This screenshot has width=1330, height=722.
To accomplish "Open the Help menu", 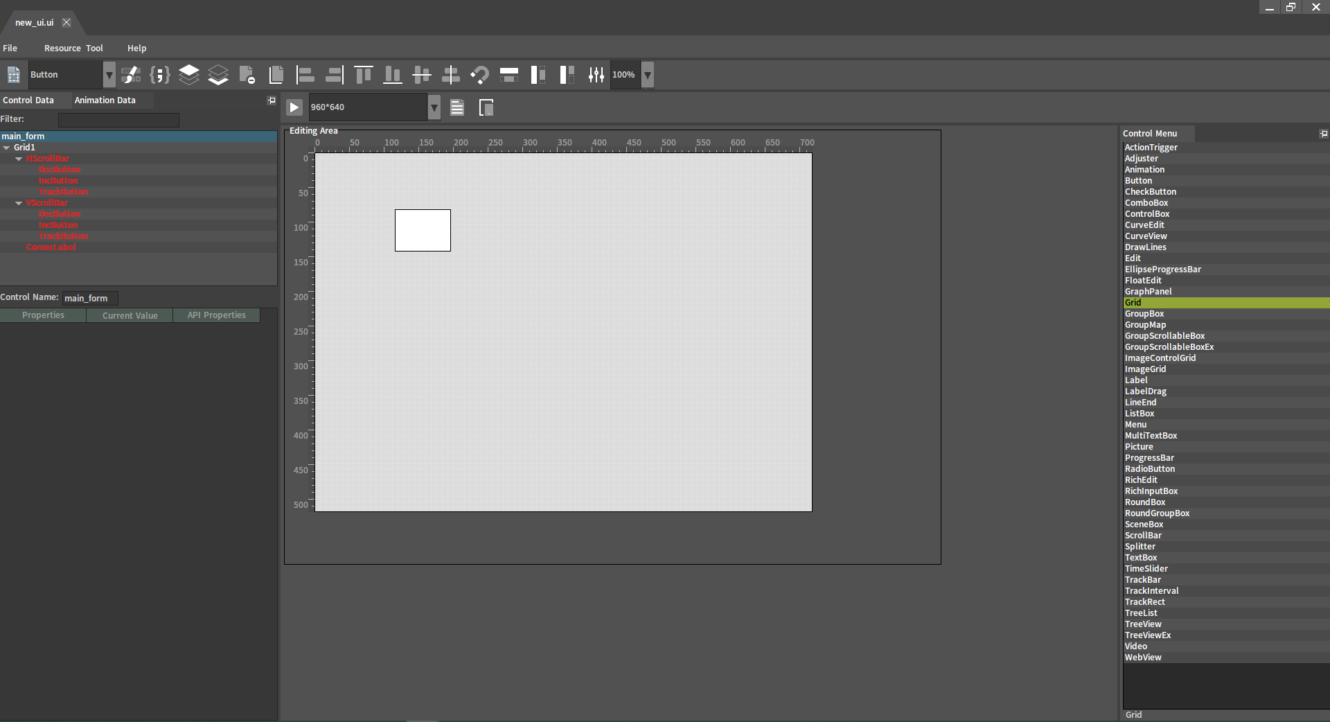I will [x=137, y=49].
